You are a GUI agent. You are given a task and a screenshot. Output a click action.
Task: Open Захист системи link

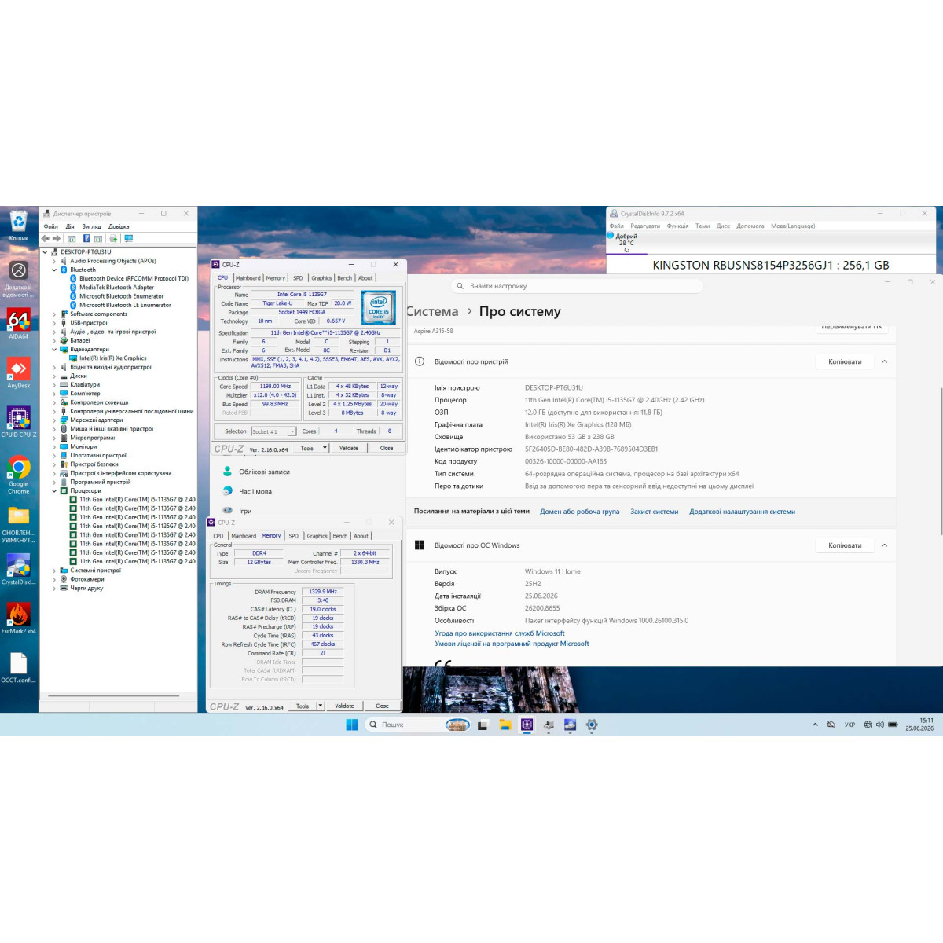[654, 512]
